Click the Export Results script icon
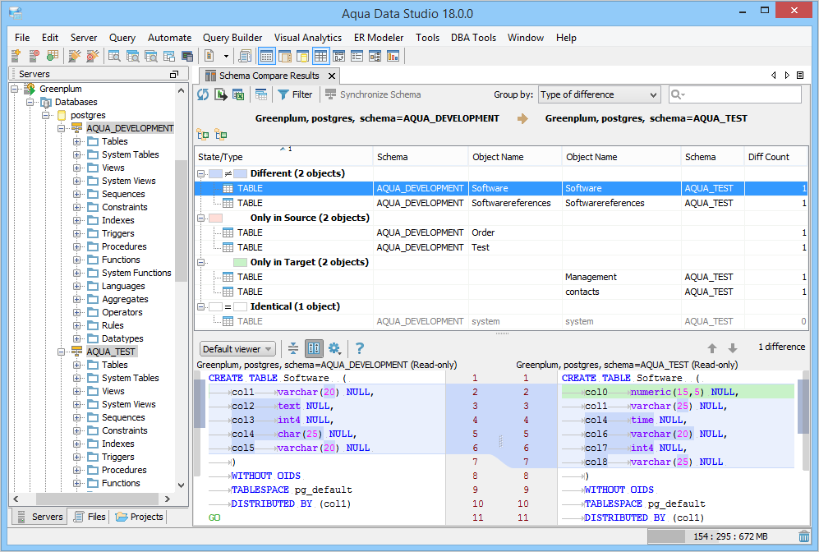 [x=220, y=94]
